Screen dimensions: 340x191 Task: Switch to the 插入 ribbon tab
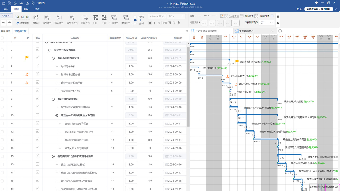27,9
